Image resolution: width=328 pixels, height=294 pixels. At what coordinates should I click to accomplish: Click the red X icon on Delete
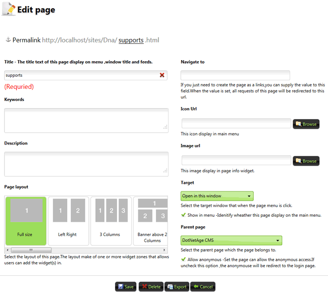pos(144,286)
